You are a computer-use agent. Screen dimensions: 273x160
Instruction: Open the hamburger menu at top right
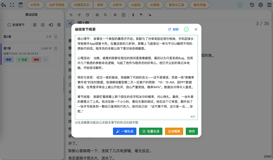pyautogui.click(x=270, y=5)
